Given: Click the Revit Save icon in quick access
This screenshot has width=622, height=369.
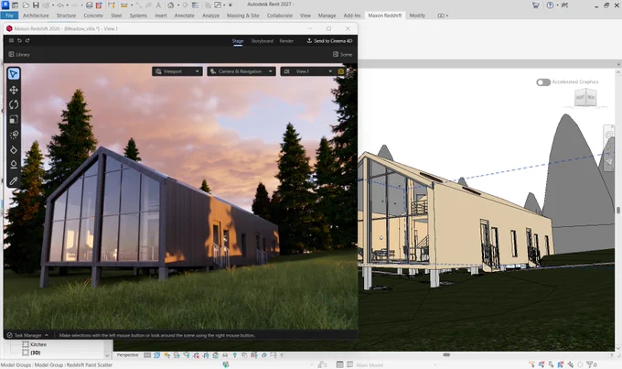Looking at the screenshot, I should pyautogui.click(x=36, y=5).
